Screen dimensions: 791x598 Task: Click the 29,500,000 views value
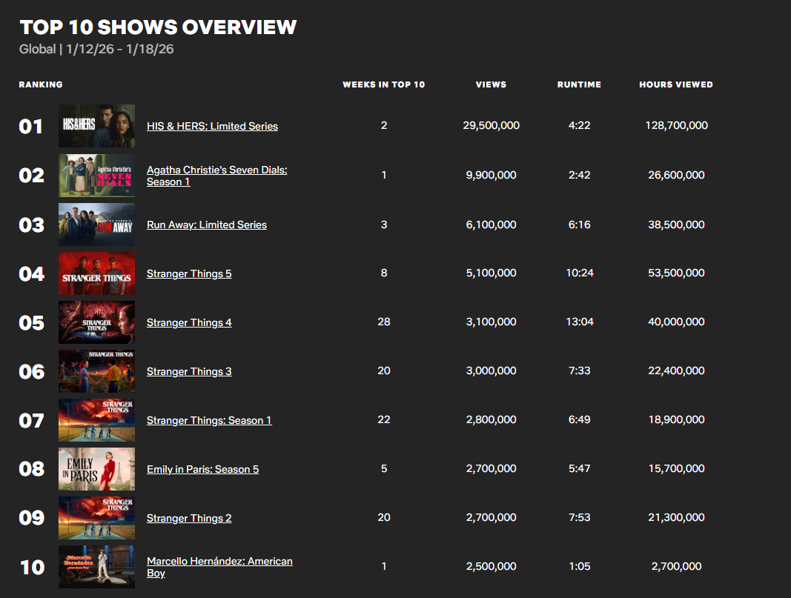[x=491, y=125]
